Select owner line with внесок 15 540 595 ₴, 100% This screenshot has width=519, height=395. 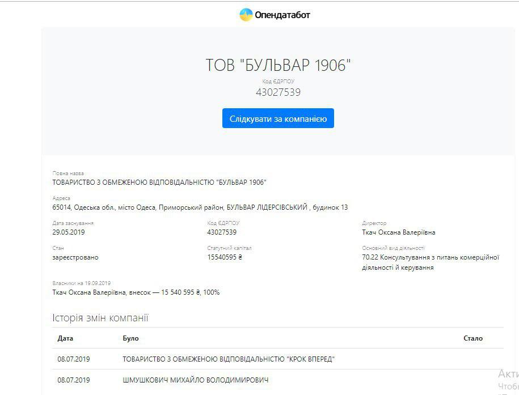pos(136,292)
